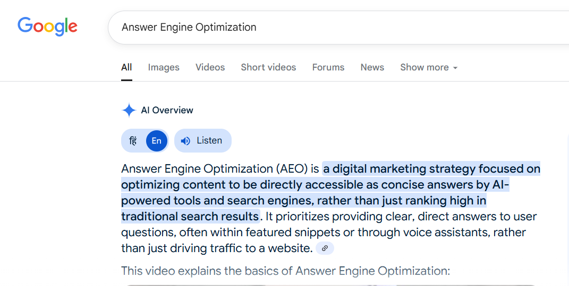This screenshot has height=286, width=569.
Task: Open the Videos tab
Action: point(210,67)
